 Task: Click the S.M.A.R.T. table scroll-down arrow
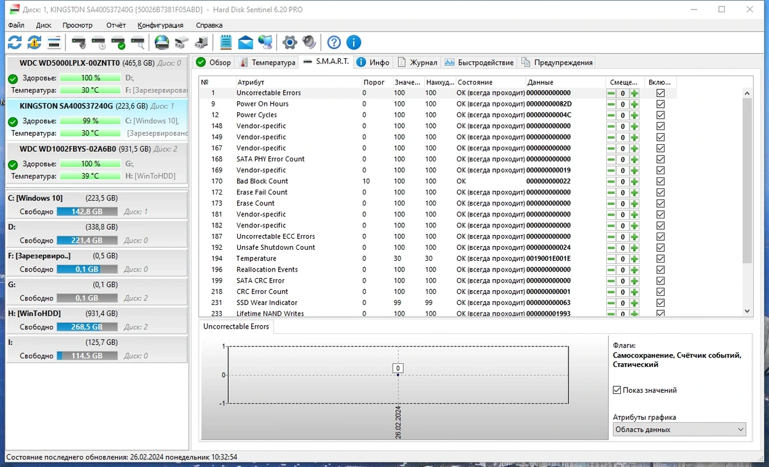(x=747, y=311)
